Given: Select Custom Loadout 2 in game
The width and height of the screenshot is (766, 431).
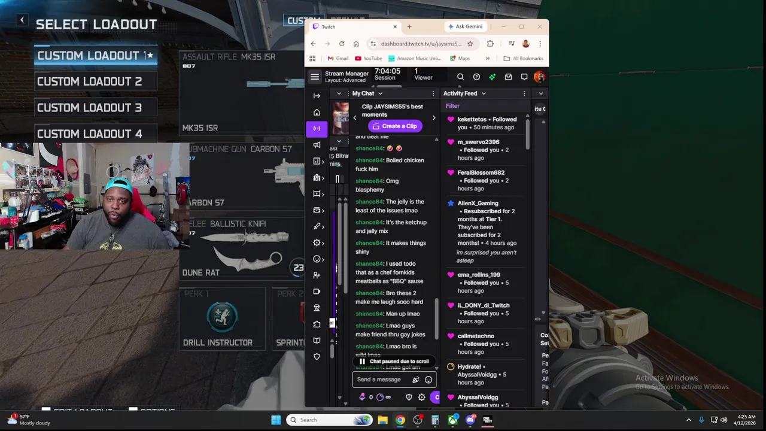Looking at the screenshot, I should point(96,81).
